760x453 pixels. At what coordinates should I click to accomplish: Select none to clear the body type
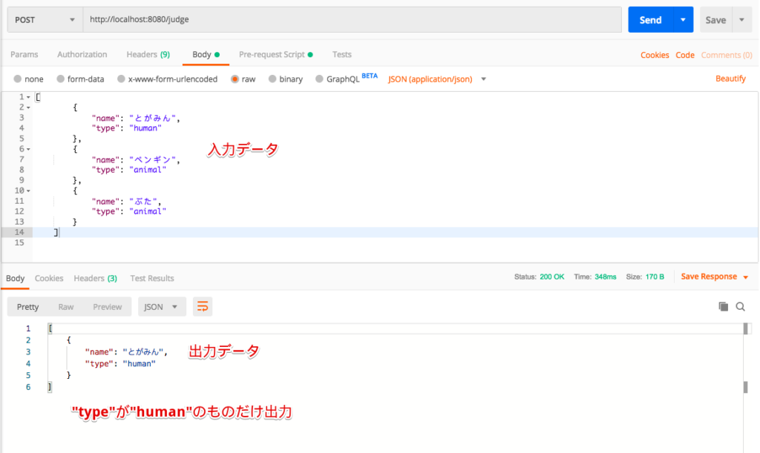[x=28, y=79]
